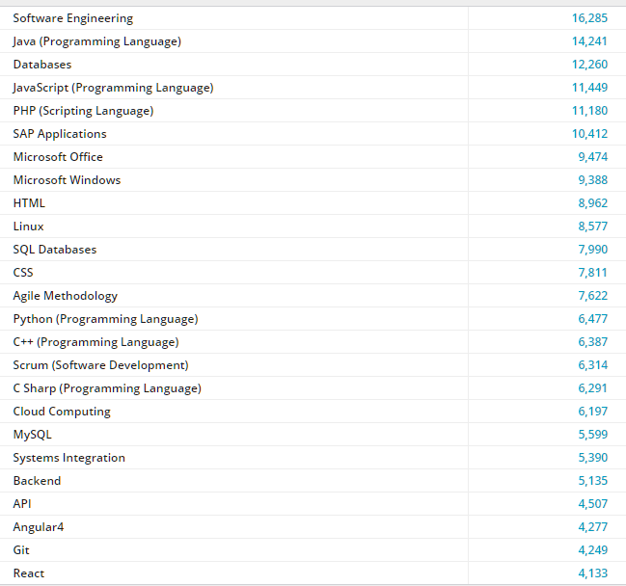Click the Agile Methodology row
This screenshot has height=586, width=626.
click(x=66, y=296)
